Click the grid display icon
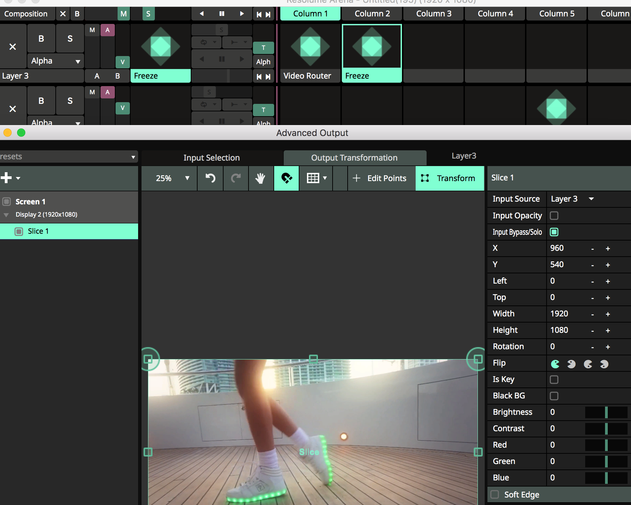The width and height of the screenshot is (631, 505). tap(313, 178)
